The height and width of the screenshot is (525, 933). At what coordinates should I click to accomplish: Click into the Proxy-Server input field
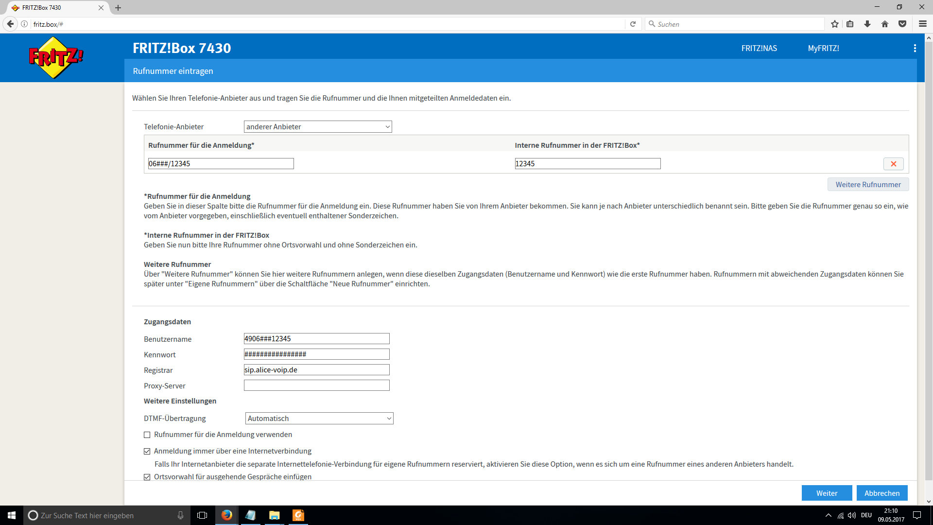click(x=316, y=385)
